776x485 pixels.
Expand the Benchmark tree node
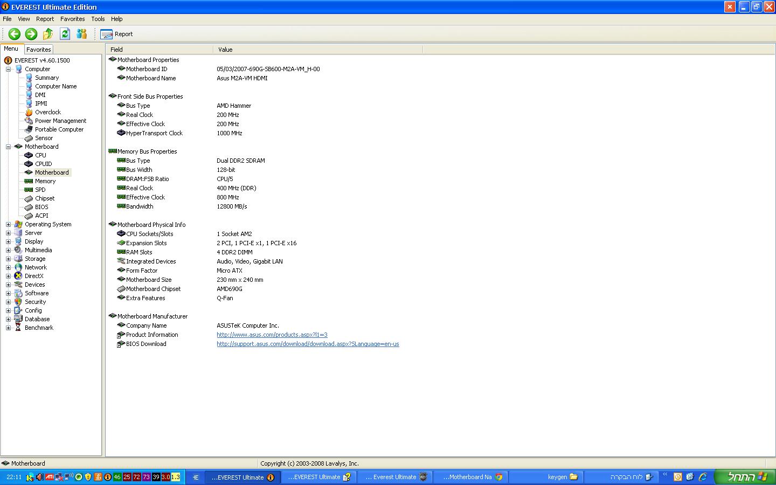click(8, 328)
